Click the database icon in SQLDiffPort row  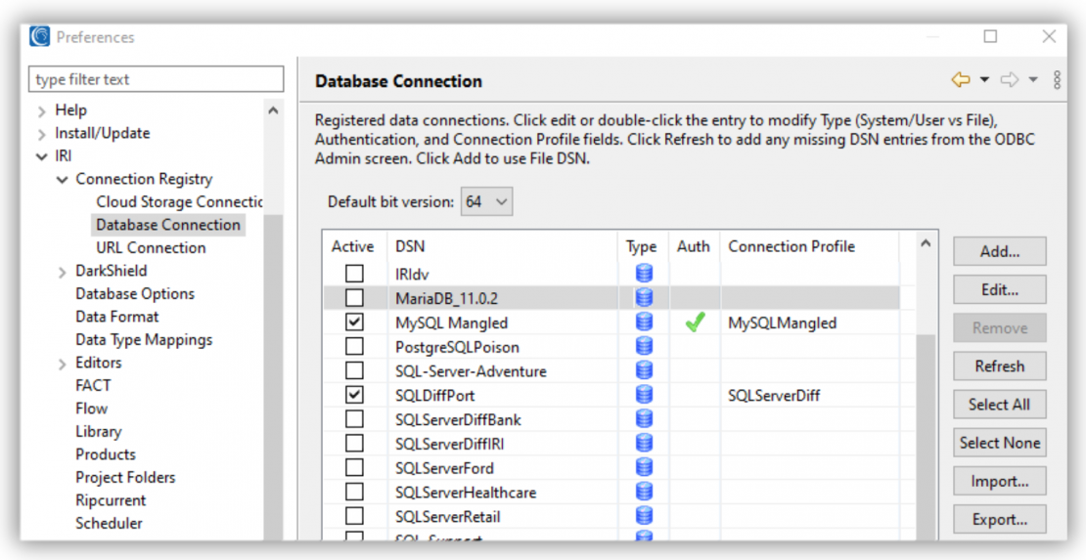pos(644,396)
